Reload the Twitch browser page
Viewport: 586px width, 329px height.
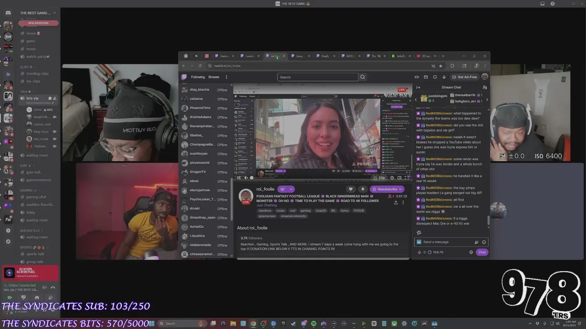(x=200, y=66)
